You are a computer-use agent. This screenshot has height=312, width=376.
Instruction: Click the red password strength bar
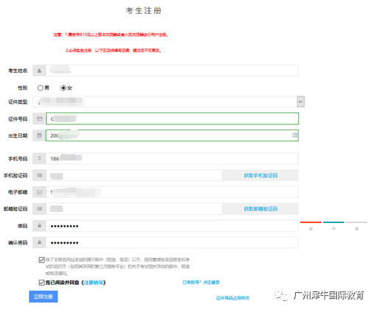[311, 222]
